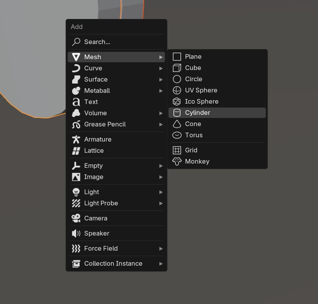318x304 pixels.
Task: Choose the Lattice menu entry
Action: click(116, 150)
